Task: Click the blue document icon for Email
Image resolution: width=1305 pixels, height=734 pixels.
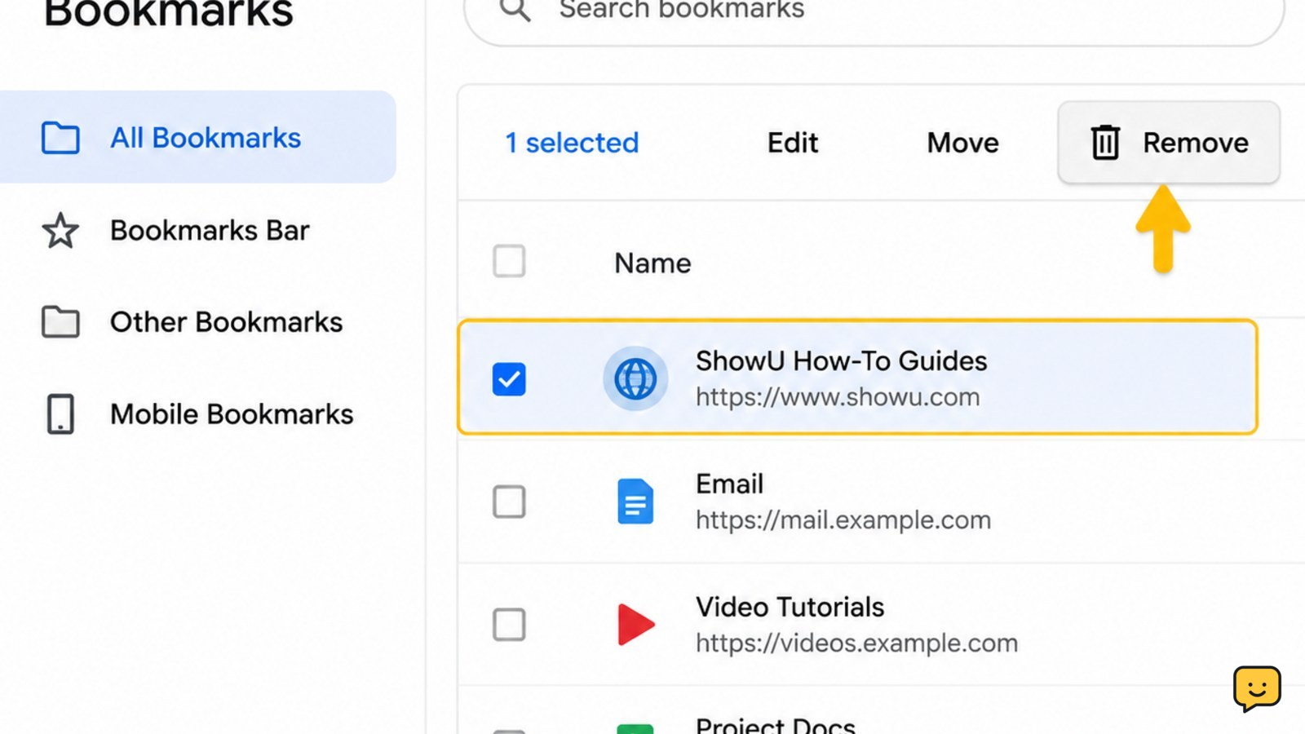Action: 635,502
